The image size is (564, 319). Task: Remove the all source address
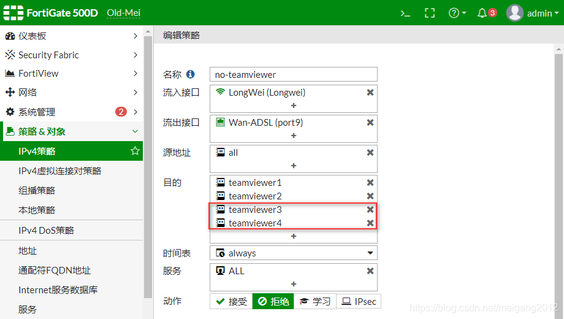[x=370, y=153]
